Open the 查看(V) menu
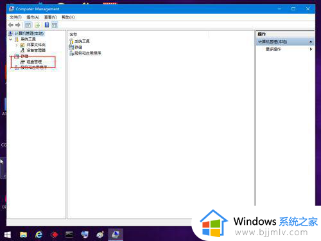This screenshot has width=321, height=241. (50, 17)
